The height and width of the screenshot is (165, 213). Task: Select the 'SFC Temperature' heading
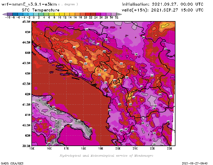(x=41, y=10)
